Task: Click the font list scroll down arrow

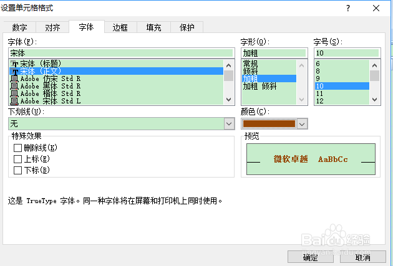Action: coord(228,100)
